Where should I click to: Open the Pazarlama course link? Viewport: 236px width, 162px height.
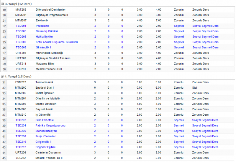(x=42, y=26)
